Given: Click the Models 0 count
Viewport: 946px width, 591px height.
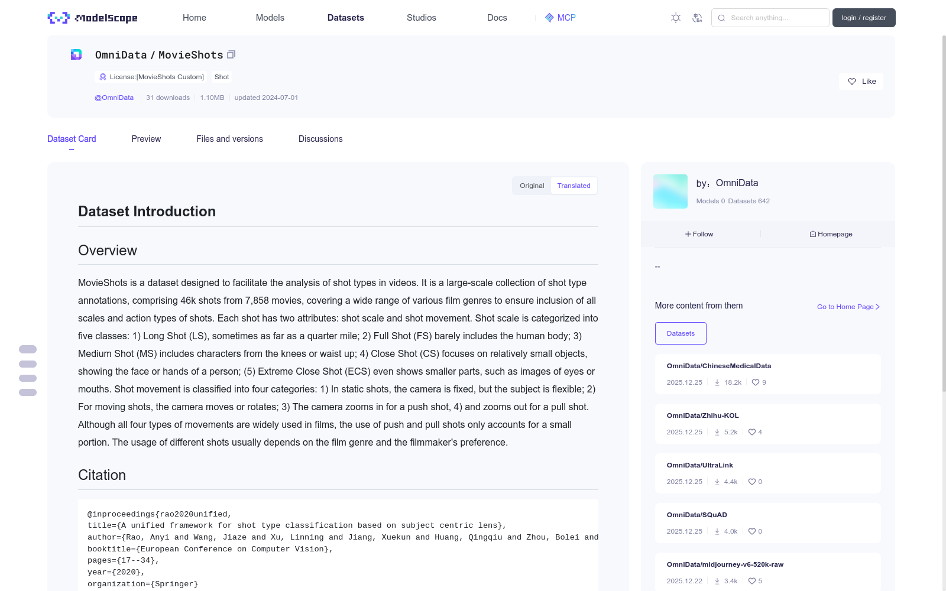Looking at the screenshot, I should (711, 201).
